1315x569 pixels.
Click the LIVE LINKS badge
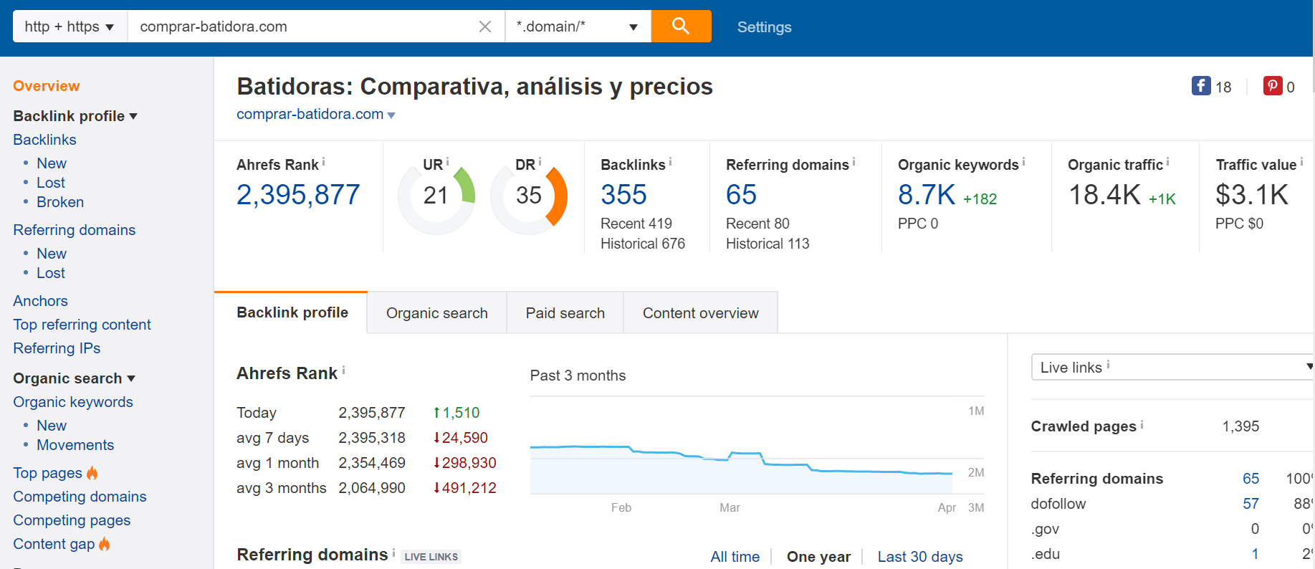point(431,557)
